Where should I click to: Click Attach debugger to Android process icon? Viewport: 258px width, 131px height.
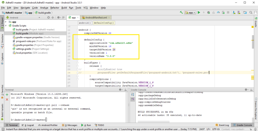click(x=223, y=13)
